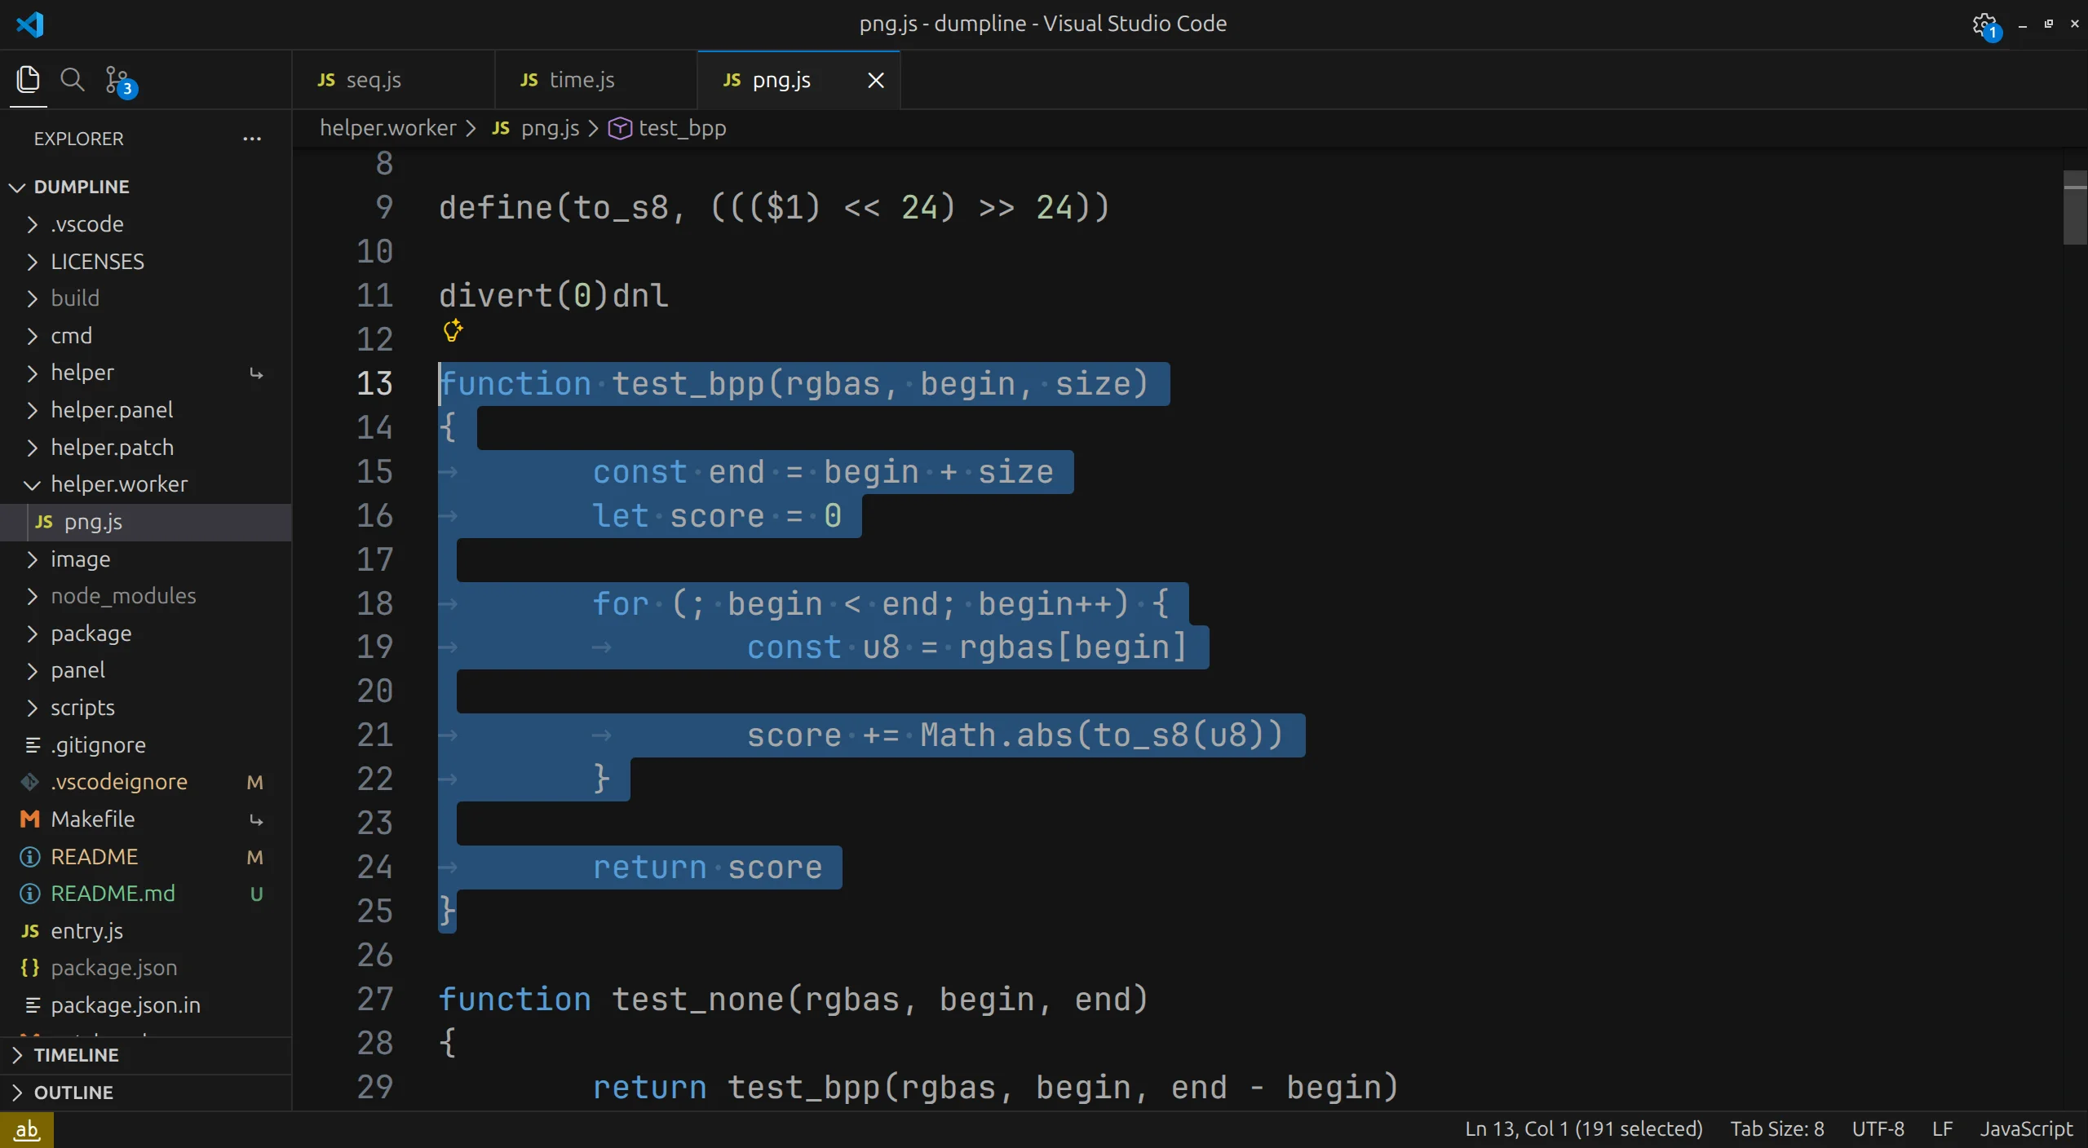Open Source Control view with badge
Screen dimensions: 2088x1148
click(x=119, y=81)
